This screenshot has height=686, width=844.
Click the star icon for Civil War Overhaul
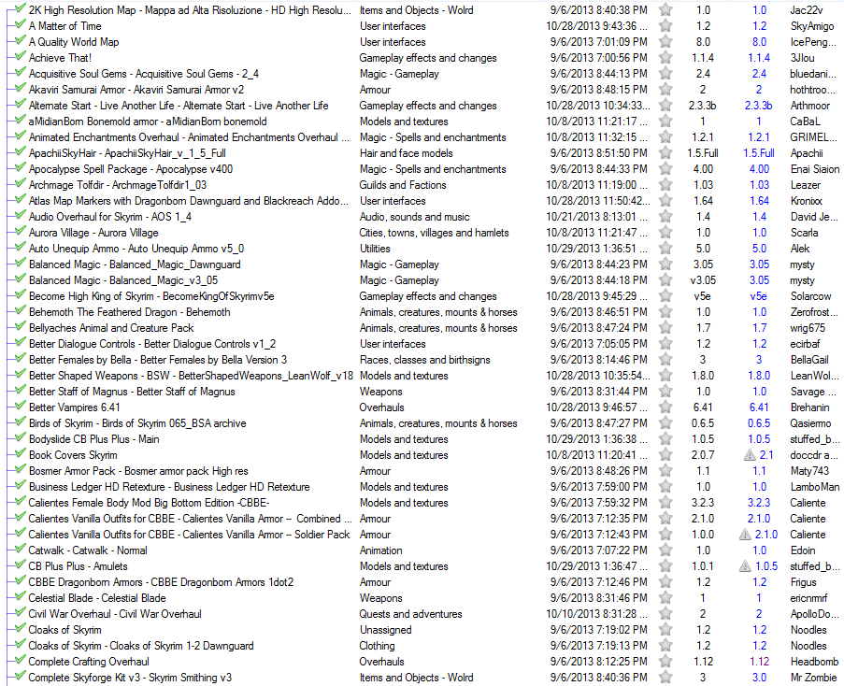coord(665,613)
